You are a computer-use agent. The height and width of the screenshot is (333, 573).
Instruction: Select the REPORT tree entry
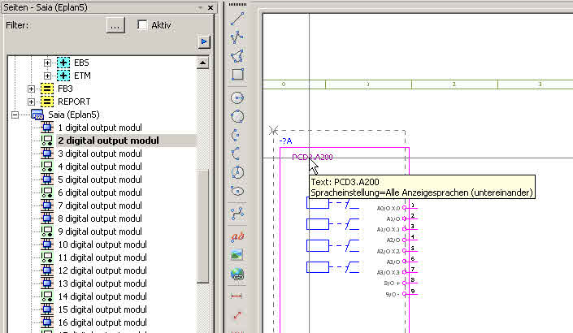tap(74, 102)
